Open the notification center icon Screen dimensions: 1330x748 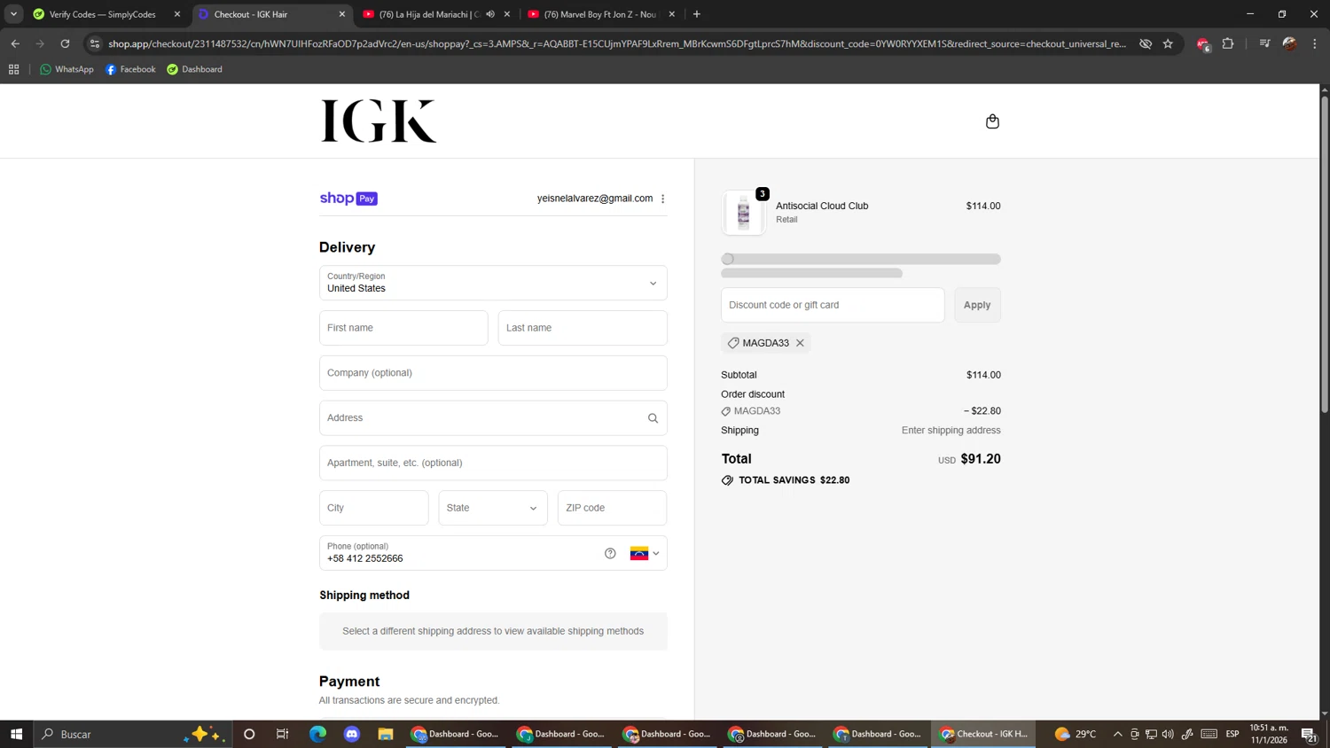point(1309,734)
